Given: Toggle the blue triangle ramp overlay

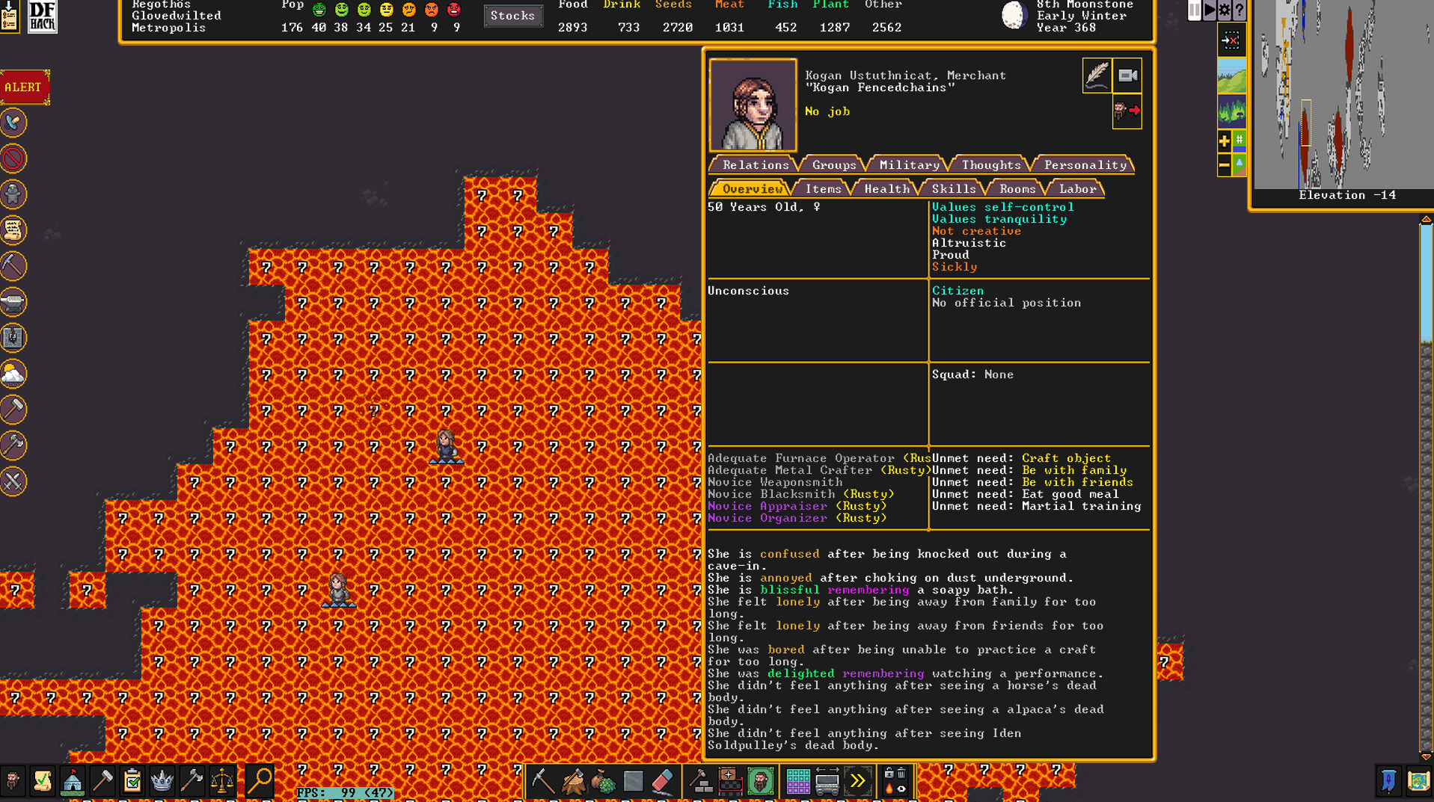Looking at the screenshot, I should (1239, 165).
